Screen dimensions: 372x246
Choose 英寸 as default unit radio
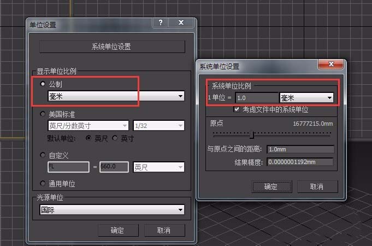point(115,138)
